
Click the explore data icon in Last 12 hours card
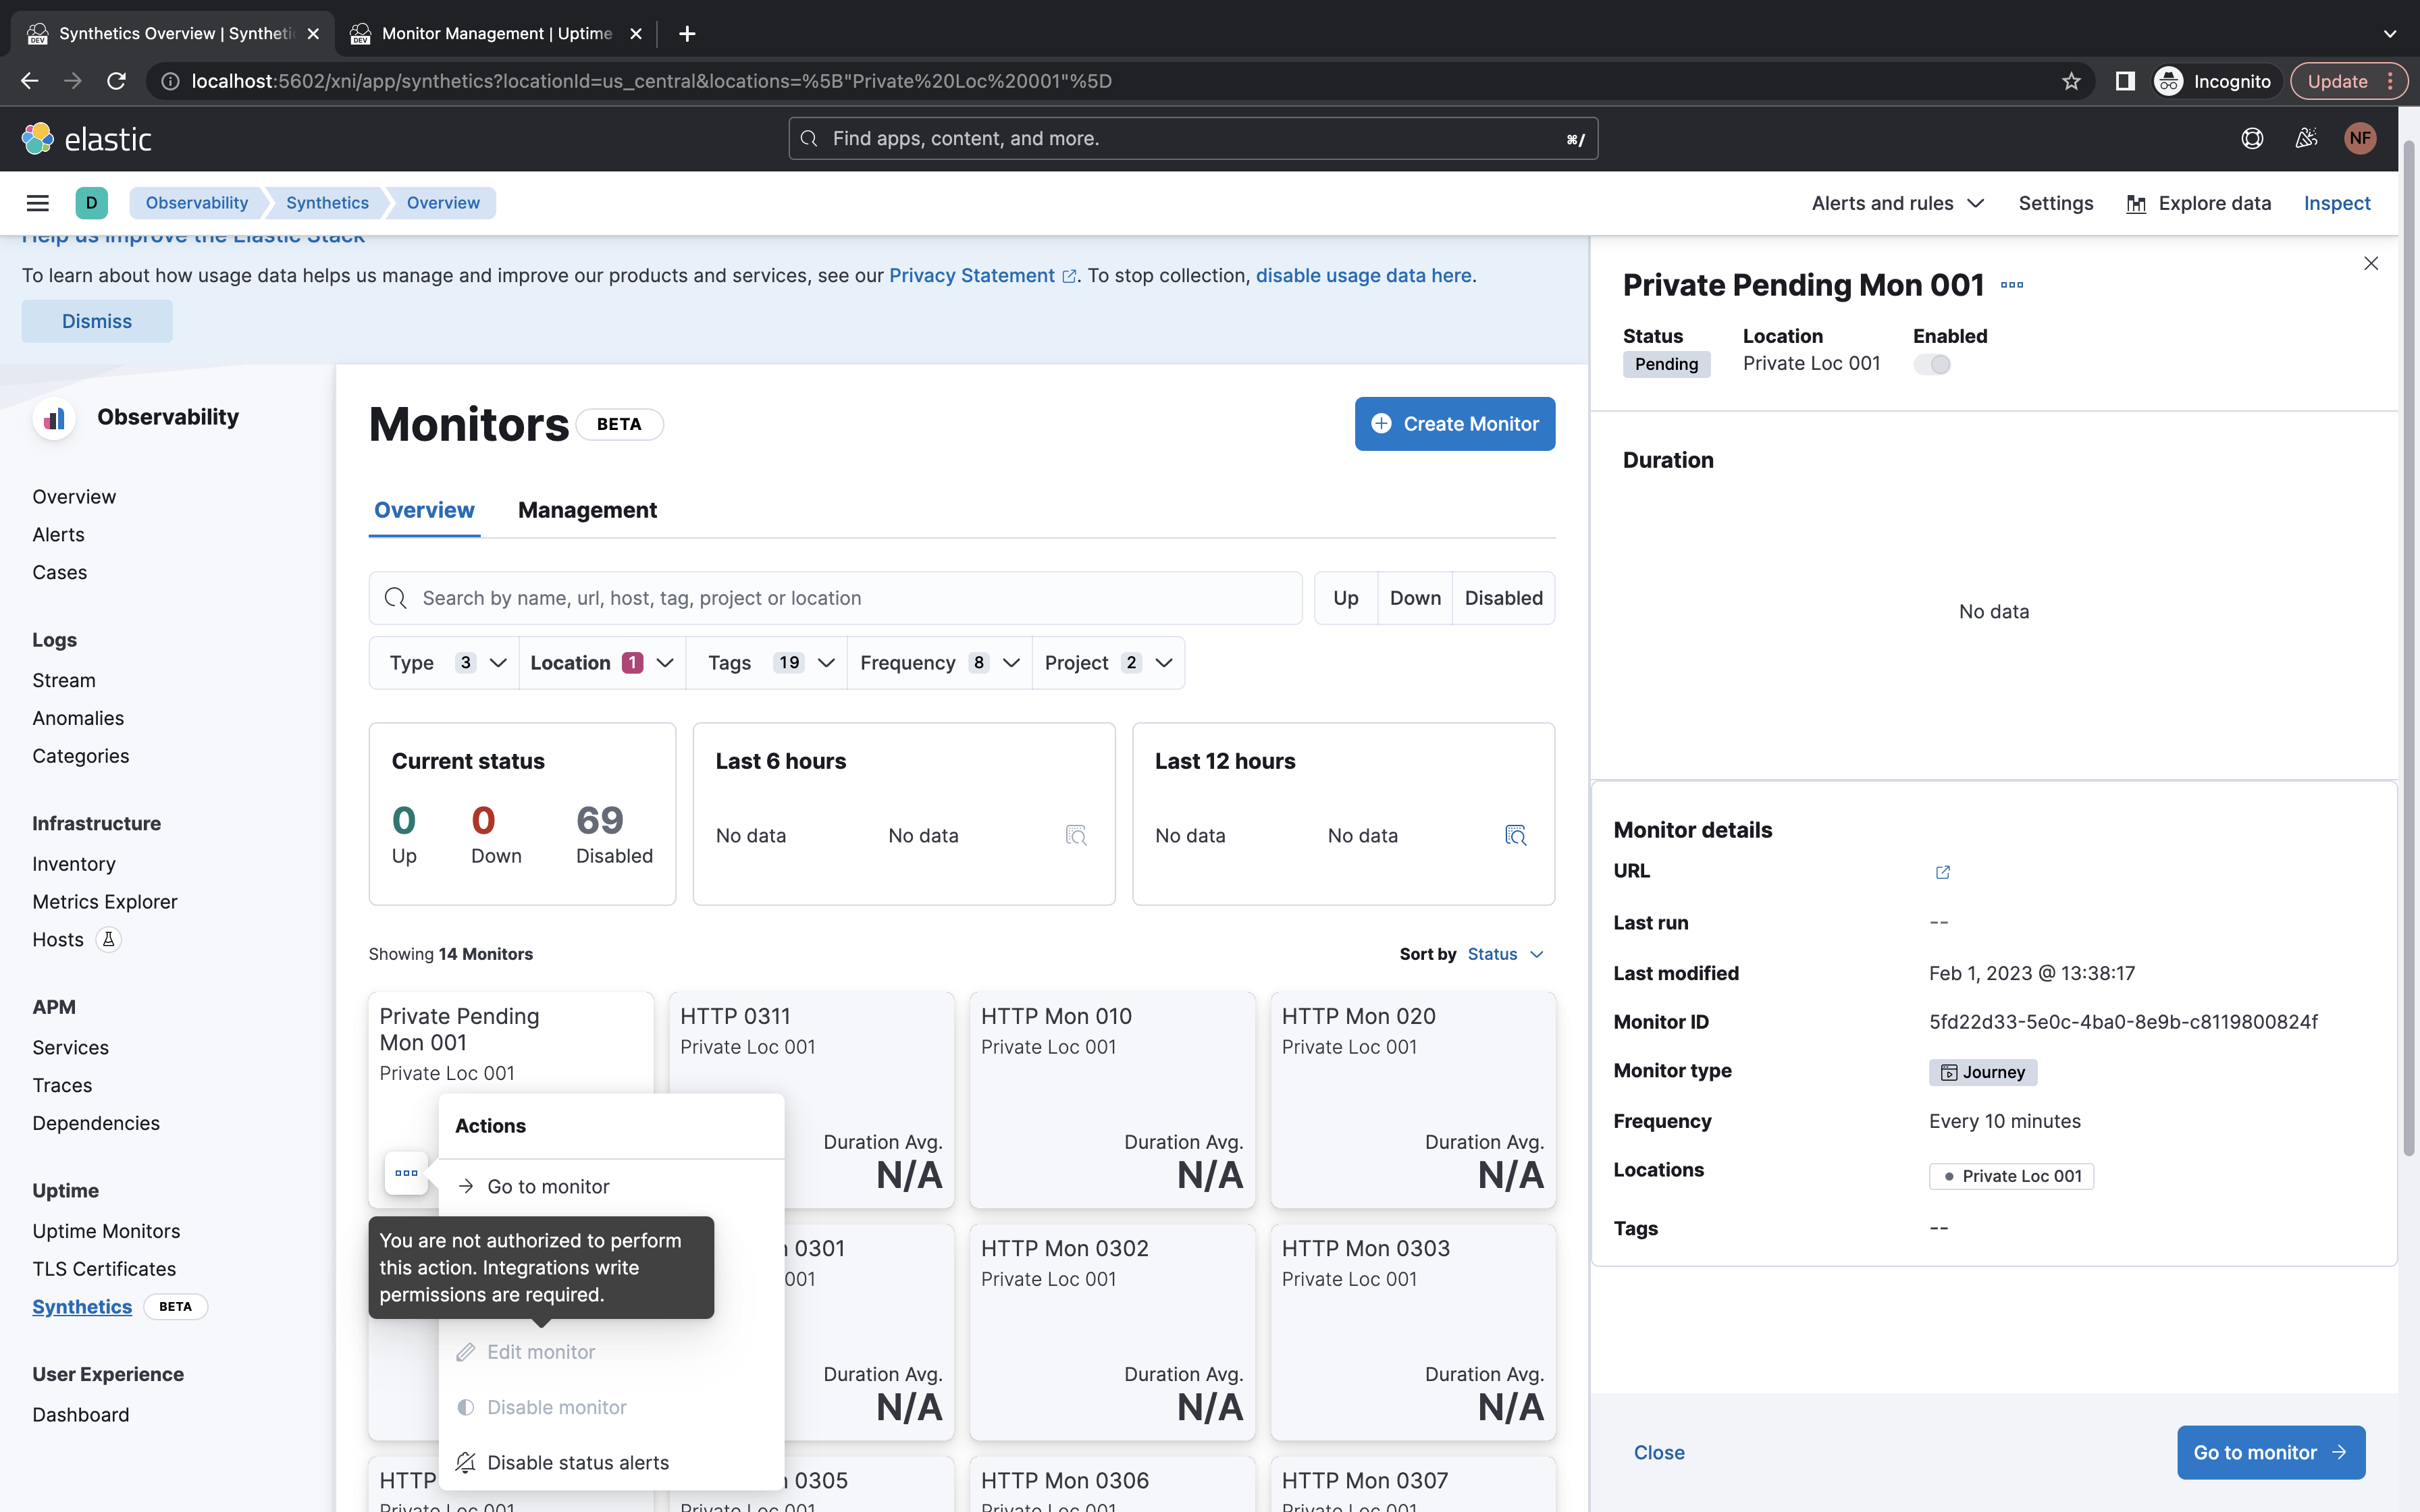(x=1515, y=835)
